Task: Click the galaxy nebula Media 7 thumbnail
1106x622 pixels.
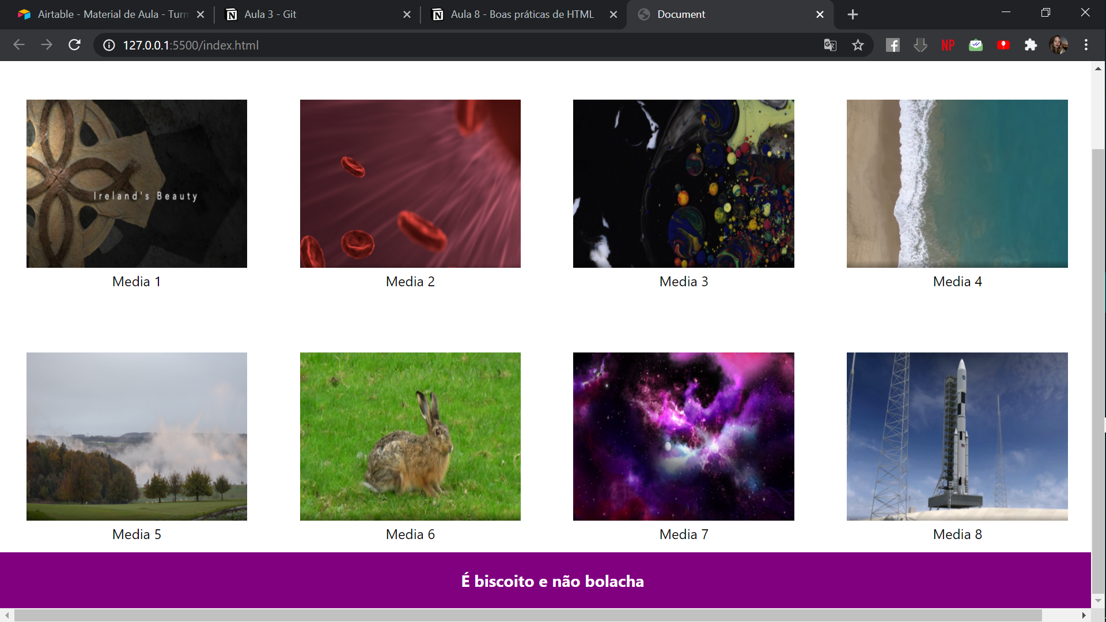Action: pyautogui.click(x=683, y=436)
